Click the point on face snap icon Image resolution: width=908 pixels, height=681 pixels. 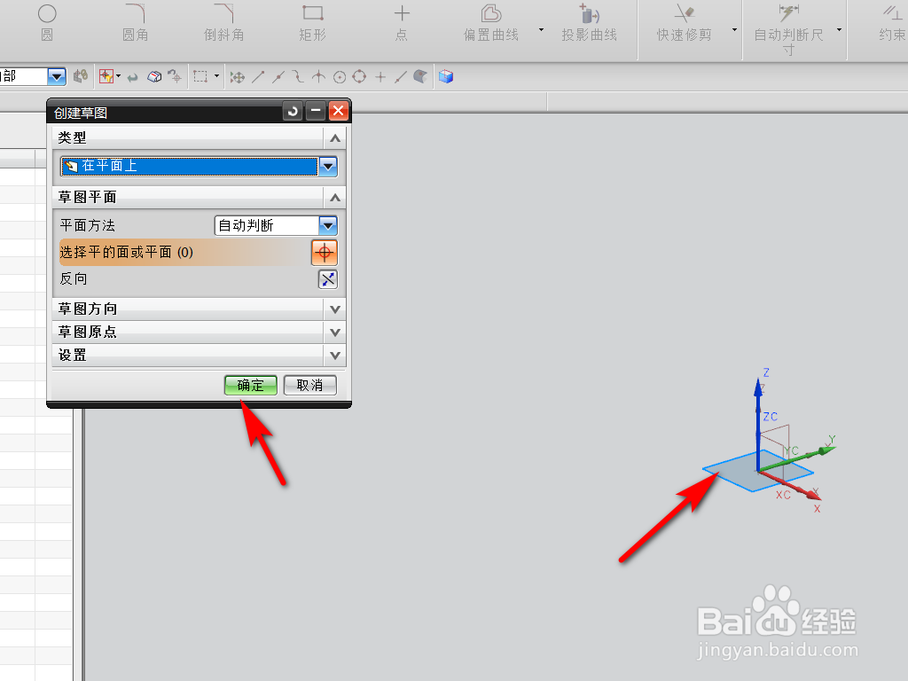pyautogui.click(x=420, y=76)
